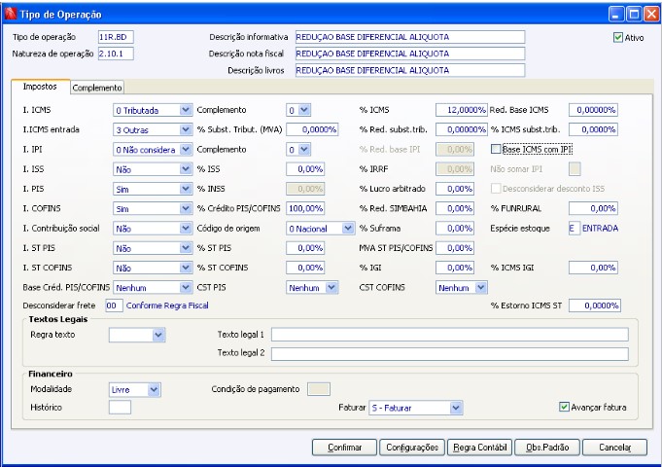This screenshot has height=467, width=662.
Task: Expand the I. IPI dropdown
Action: point(153,150)
